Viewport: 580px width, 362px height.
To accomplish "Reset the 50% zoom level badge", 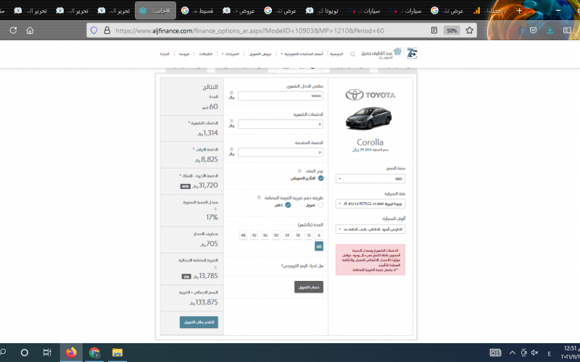I will (x=452, y=30).
